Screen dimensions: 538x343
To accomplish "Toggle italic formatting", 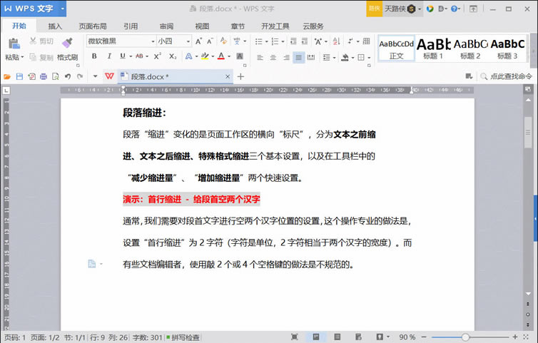I will pos(109,56).
